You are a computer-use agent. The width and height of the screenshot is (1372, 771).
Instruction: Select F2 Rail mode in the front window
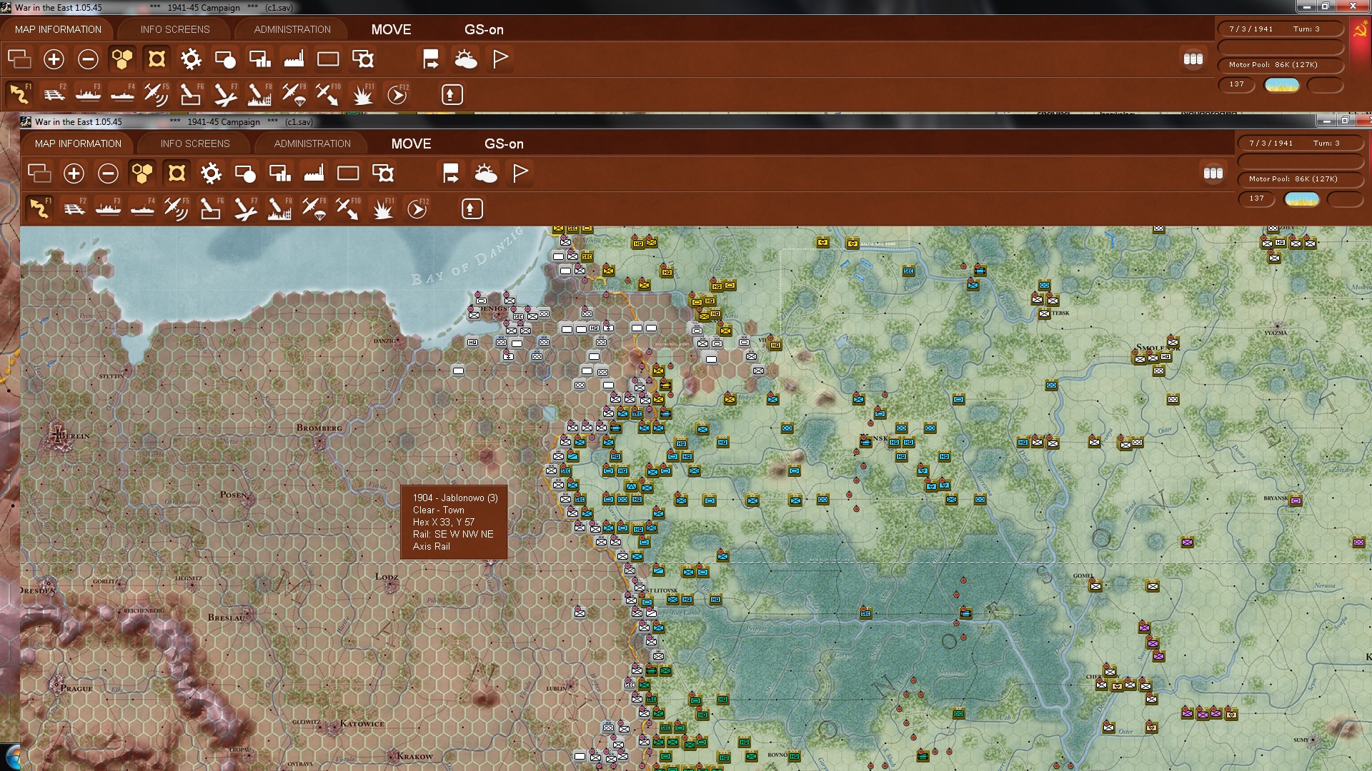pos(74,208)
